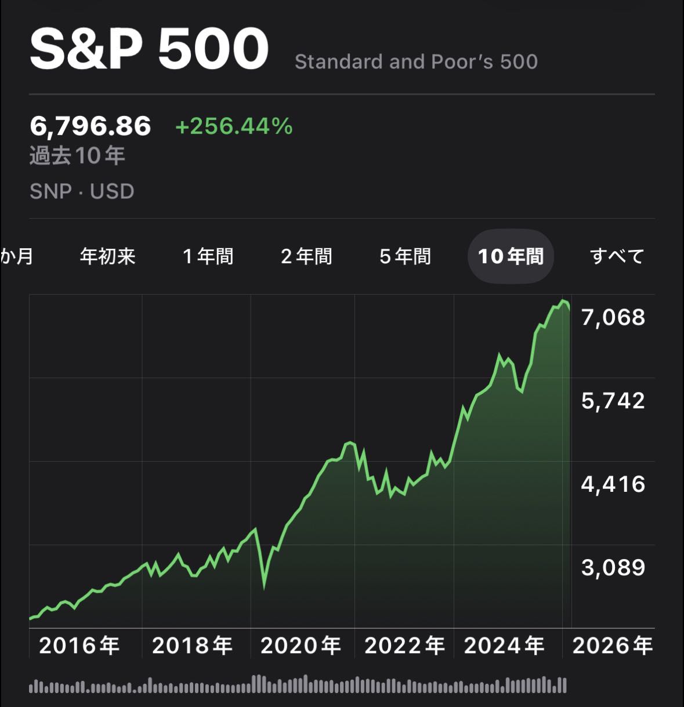Tap the selected 10年間 tab
684x707 pixels.
511,256
